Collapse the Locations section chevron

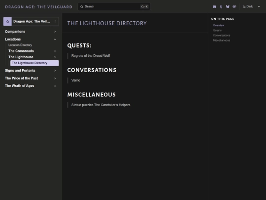(x=55, y=40)
